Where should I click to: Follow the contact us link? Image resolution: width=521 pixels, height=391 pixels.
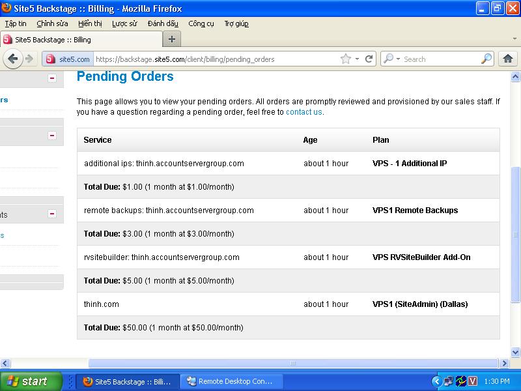pyautogui.click(x=303, y=112)
